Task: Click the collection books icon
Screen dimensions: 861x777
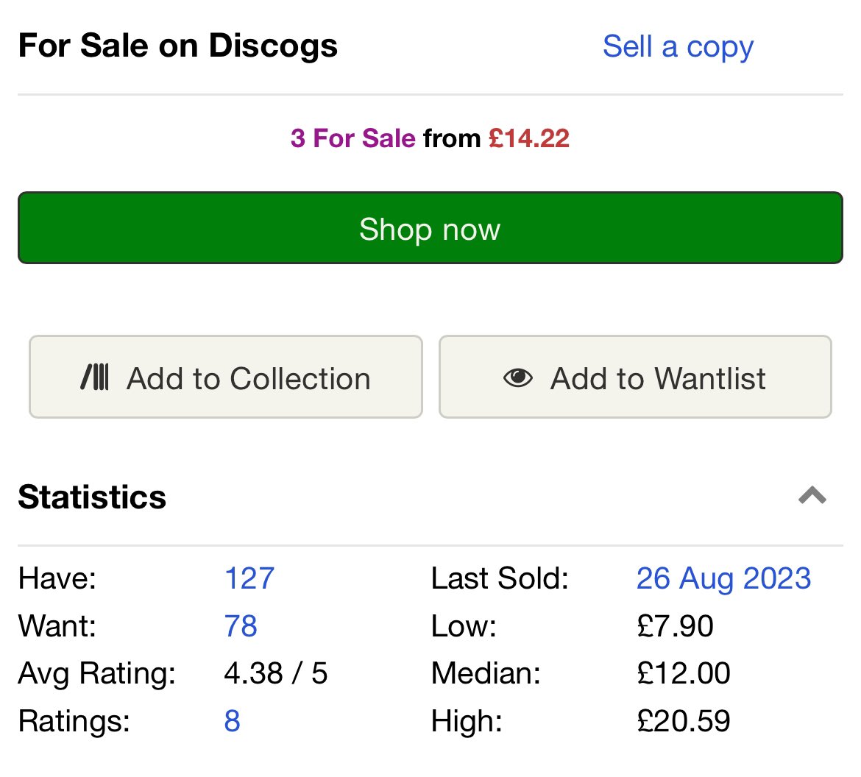Action: coord(95,378)
